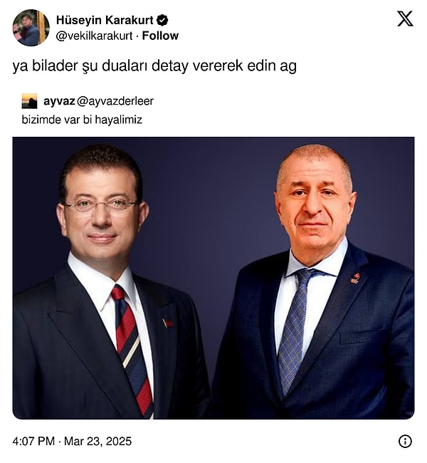This screenshot has width=427, height=463.
Task: Click the 4:07 PM timestamp
Action: (33, 441)
